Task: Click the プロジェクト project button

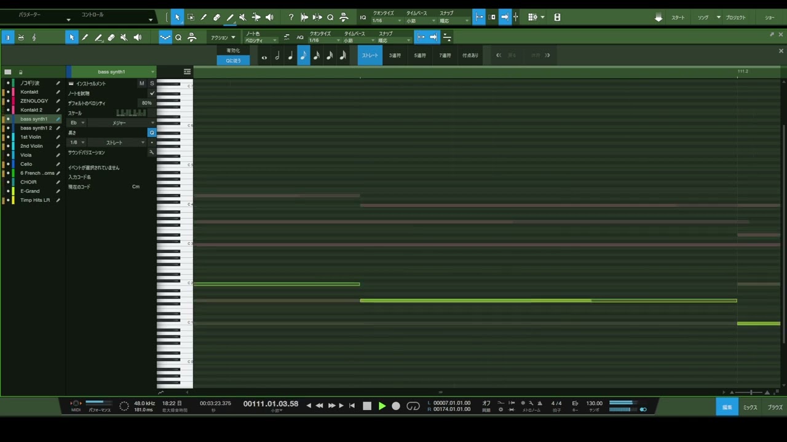Action: tap(735, 18)
